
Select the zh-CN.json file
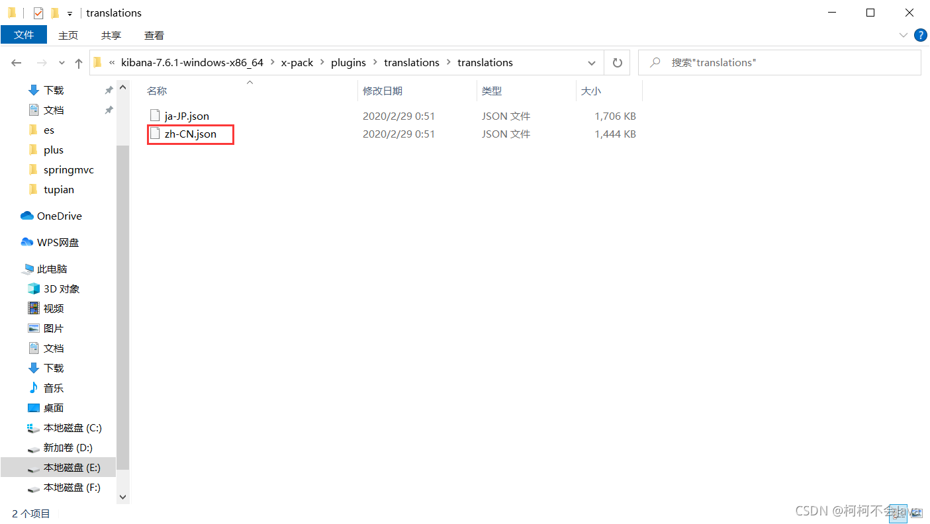pos(191,134)
